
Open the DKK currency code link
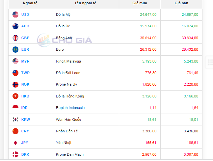pos(25,154)
